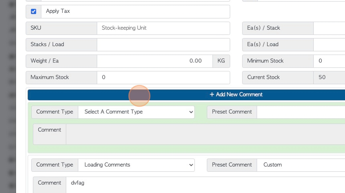Viewport: 345px width, 193px height.
Task: Open the Loading Comments type dropdown
Action: pyautogui.click(x=136, y=165)
